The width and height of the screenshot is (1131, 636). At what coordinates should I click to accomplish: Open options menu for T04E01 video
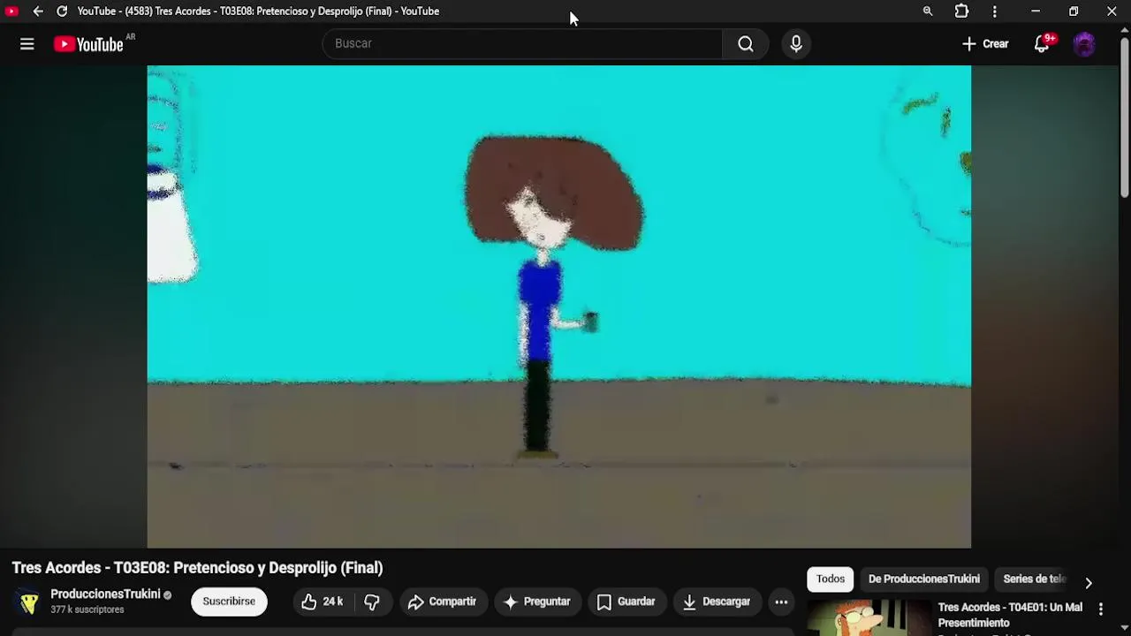[1101, 609]
